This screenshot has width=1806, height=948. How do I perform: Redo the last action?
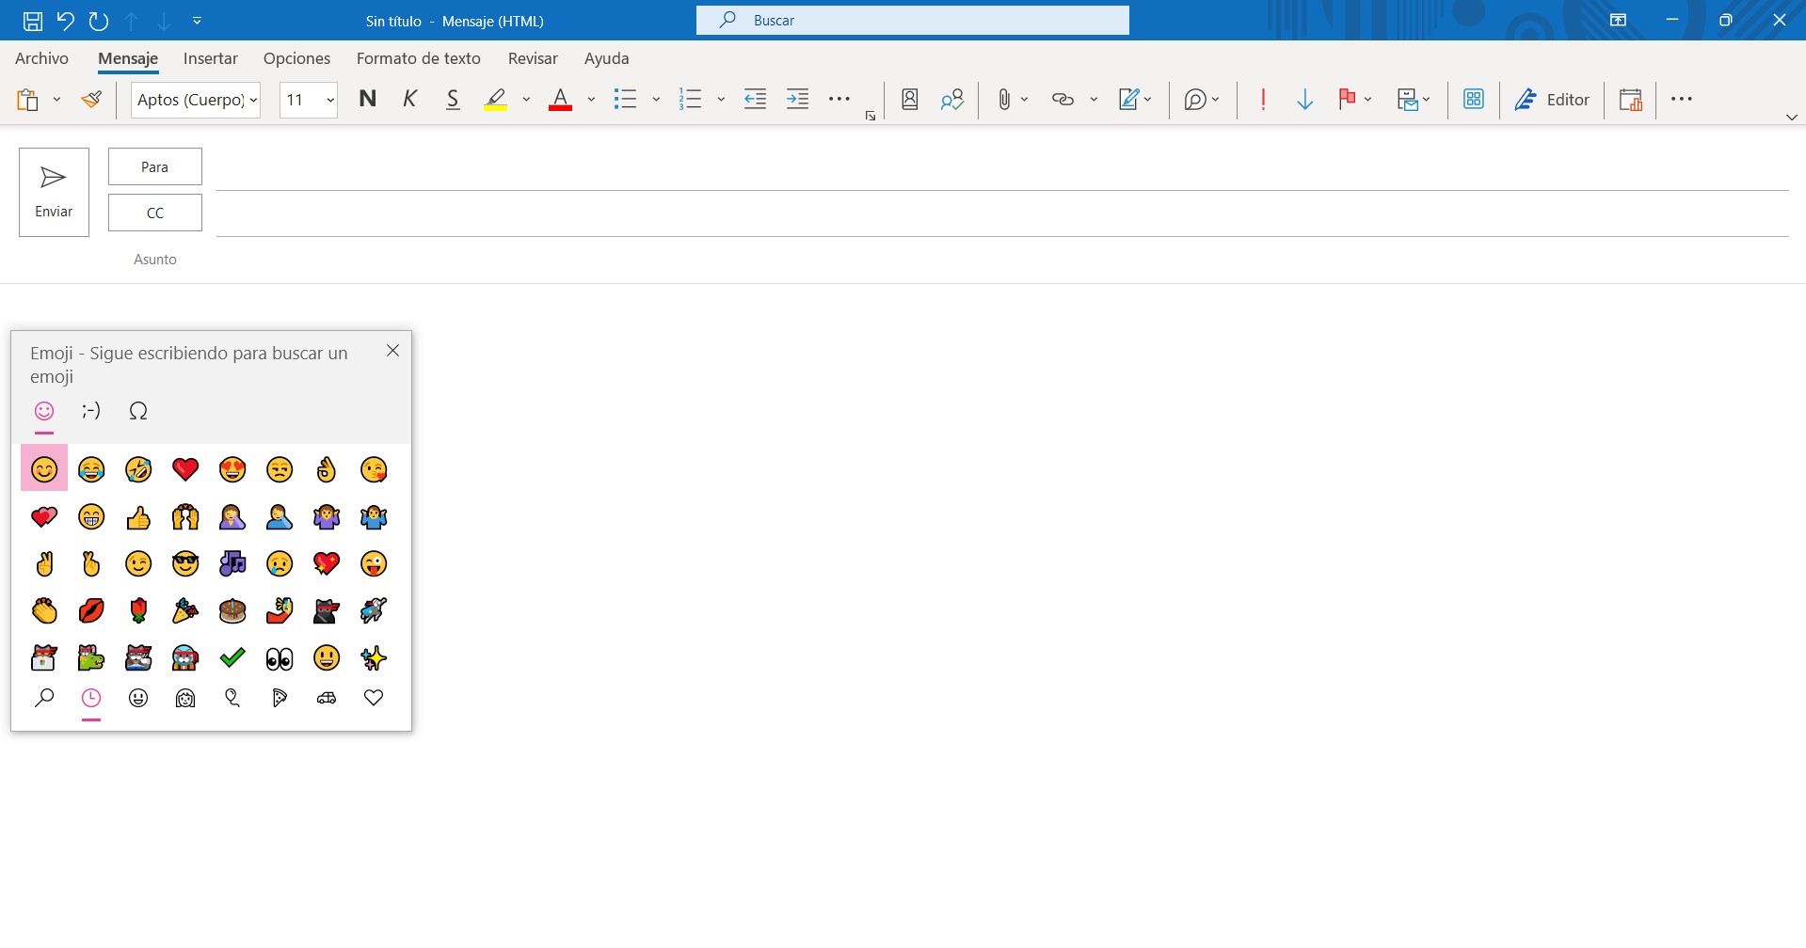[98, 21]
